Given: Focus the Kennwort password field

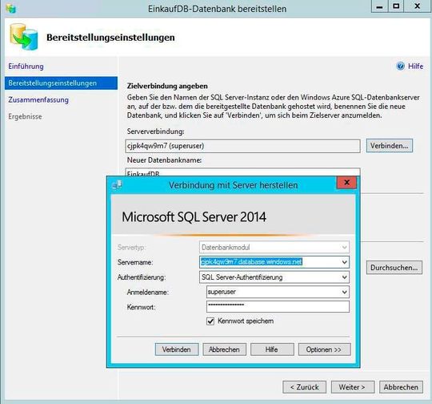Looking at the screenshot, I should tap(278, 306).
